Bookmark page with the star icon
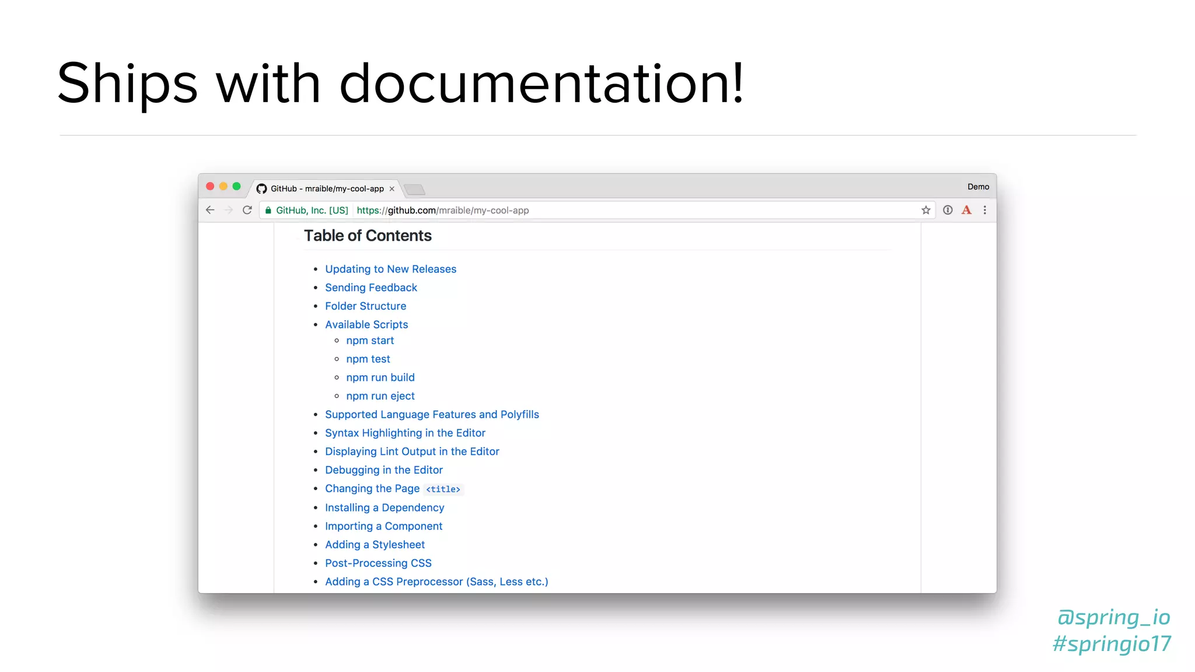The image size is (1195, 672). (926, 210)
